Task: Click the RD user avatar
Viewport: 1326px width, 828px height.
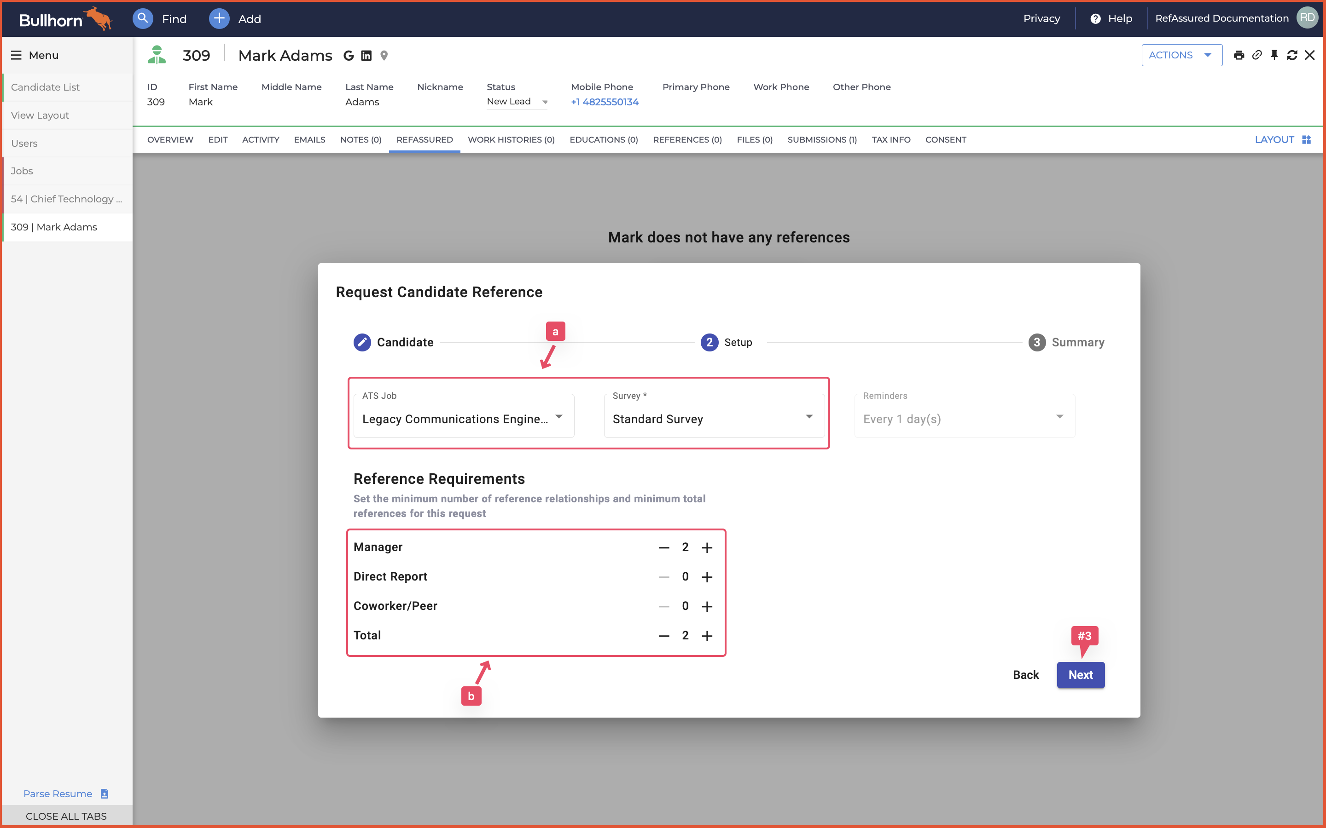Action: click(x=1307, y=18)
